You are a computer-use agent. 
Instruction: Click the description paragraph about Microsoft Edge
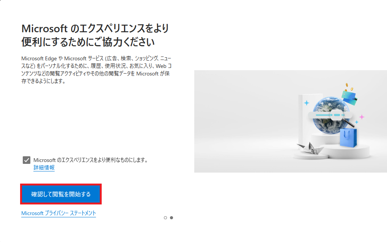click(96, 70)
